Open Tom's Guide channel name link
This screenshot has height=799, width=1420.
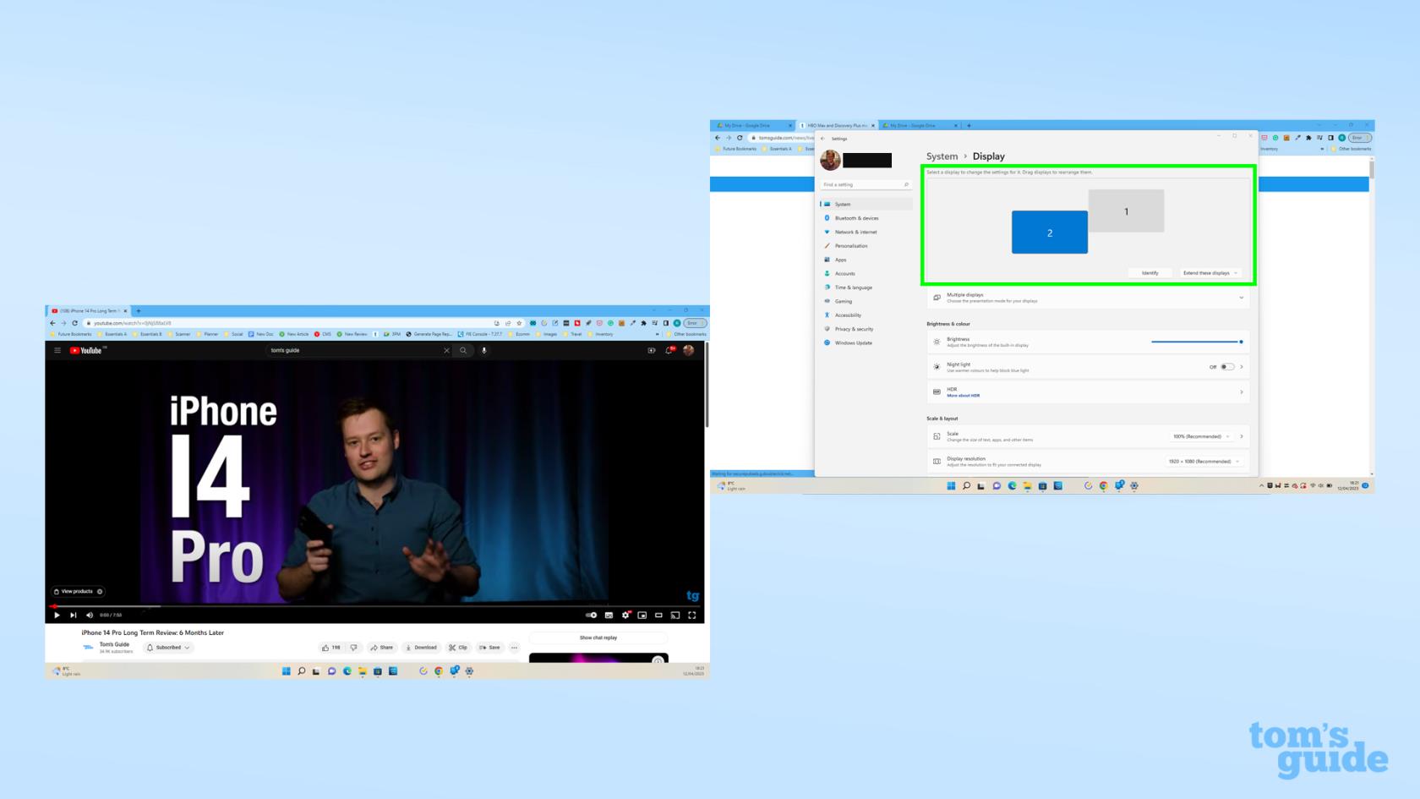tap(115, 644)
